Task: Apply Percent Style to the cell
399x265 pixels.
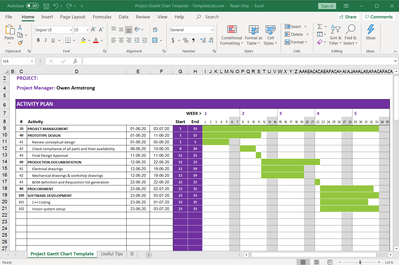Action: [x=186, y=40]
